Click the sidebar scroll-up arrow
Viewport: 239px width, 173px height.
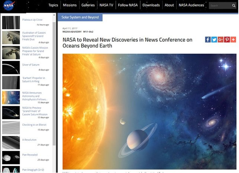[x=54, y=15]
